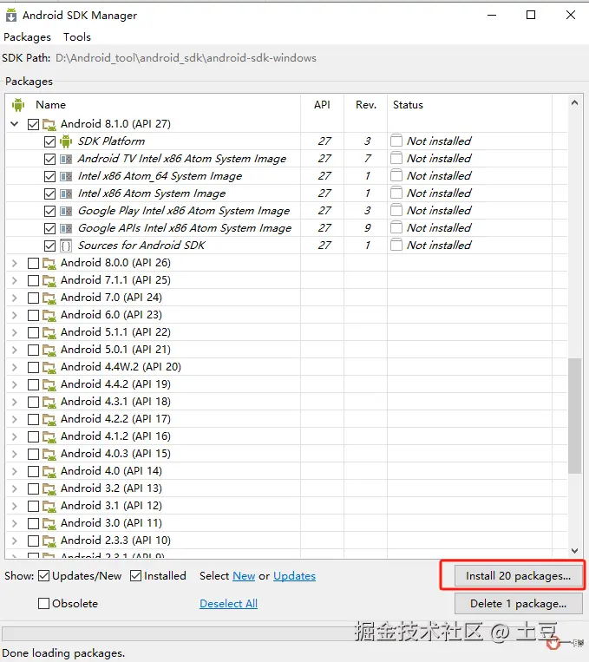The height and width of the screenshot is (662, 589).
Task: Click the Android 6.0 (API 23) folder icon
Action: pos(49,315)
